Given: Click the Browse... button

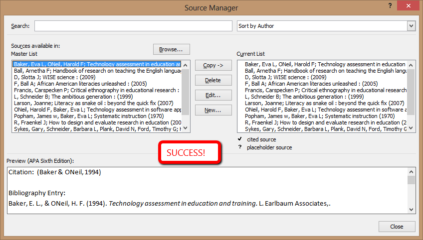Looking at the screenshot, I should pos(171,49).
